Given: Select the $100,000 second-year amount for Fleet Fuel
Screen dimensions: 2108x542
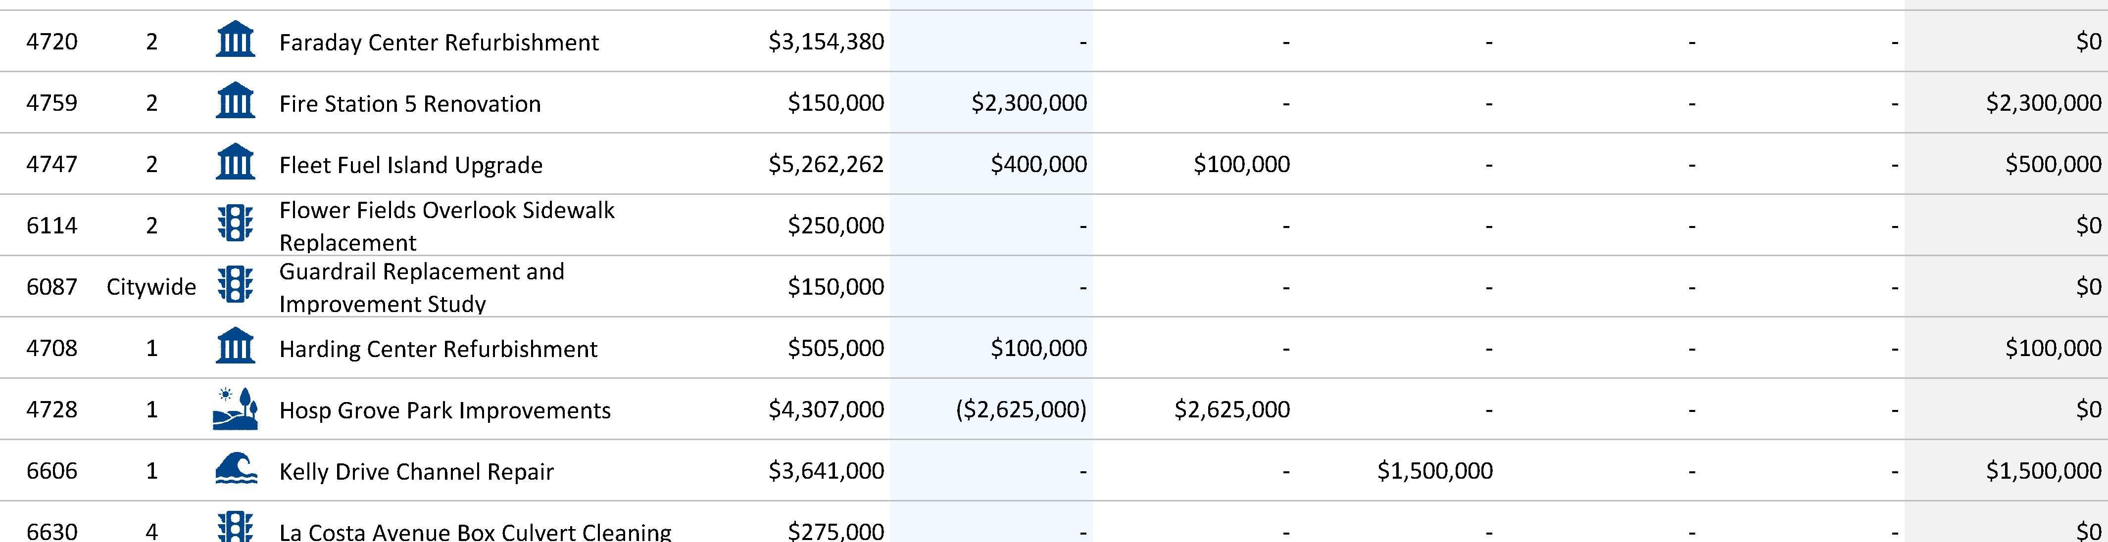Looking at the screenshot, I should (1240, 164).
